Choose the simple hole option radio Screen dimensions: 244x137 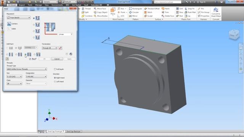(x=7, y=54)
